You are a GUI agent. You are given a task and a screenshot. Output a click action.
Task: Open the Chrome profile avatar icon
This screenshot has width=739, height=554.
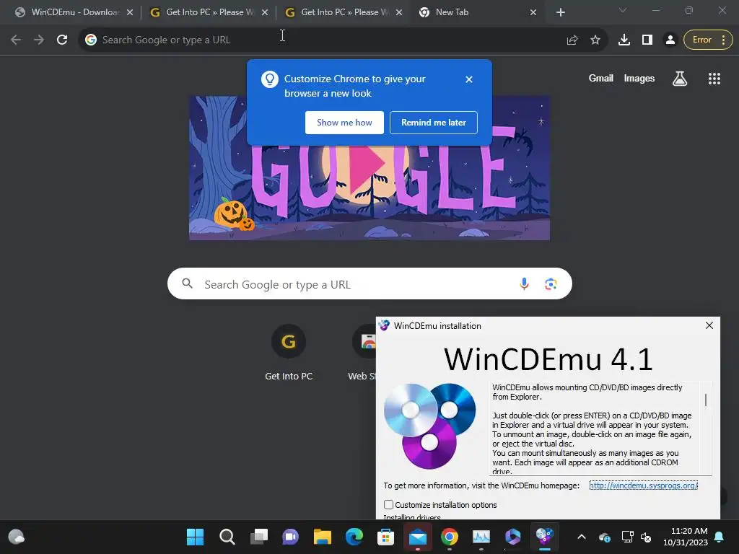pos(670,40)
